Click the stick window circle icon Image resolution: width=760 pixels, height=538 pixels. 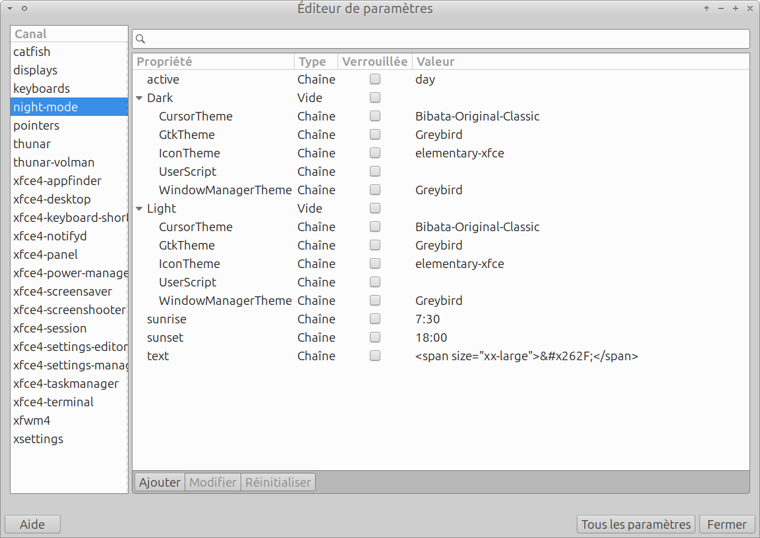[24, 9]
